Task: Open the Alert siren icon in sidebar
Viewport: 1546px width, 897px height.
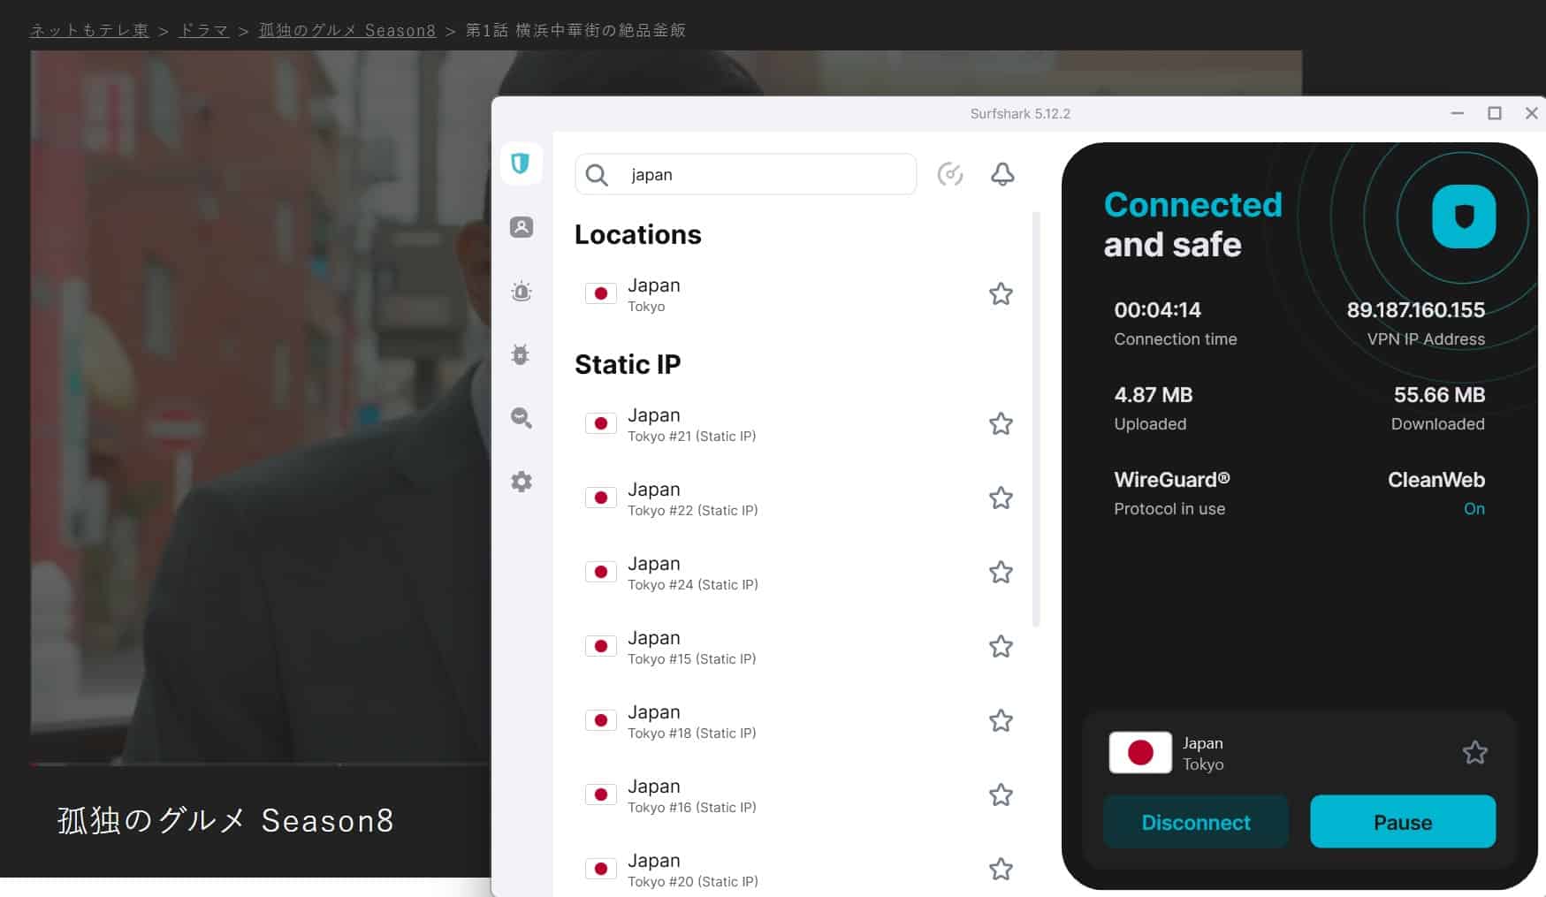Action: pos(522,292)
